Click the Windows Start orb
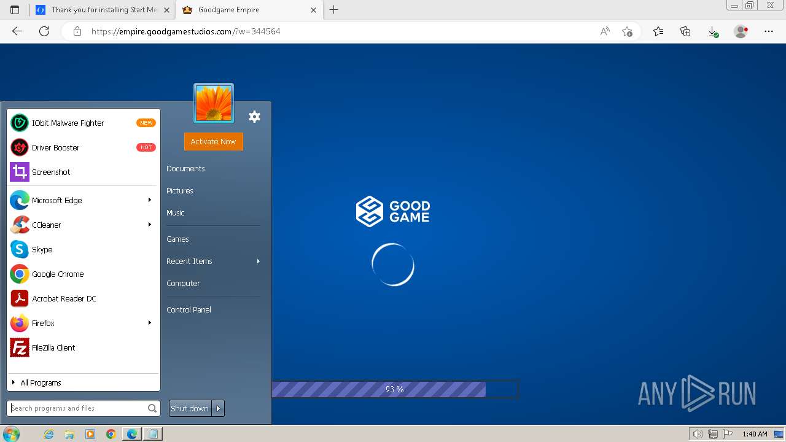 pos(11,434)
